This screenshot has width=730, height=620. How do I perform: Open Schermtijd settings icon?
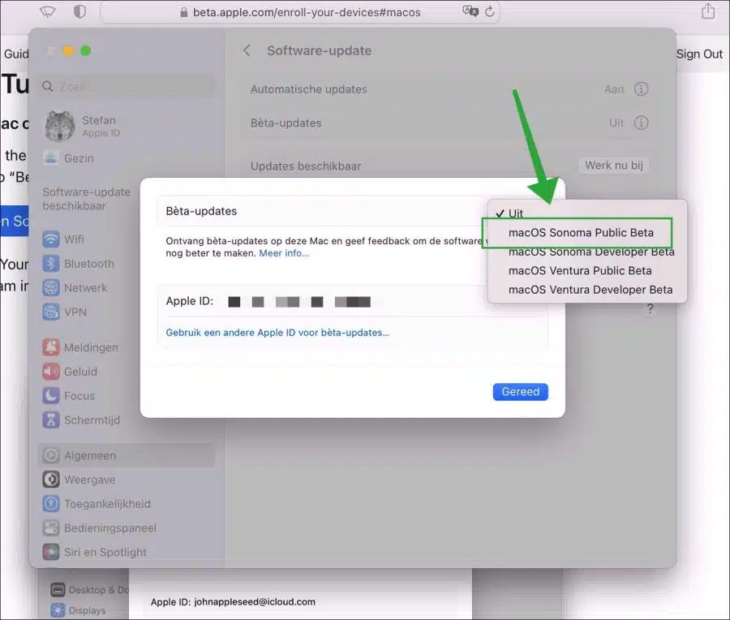51,420
